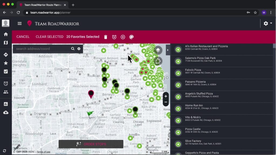The height and width of the screenshot is (155, 276).
Task: Deselect Falco's Pizza star
Action: [x=178, y=73]
